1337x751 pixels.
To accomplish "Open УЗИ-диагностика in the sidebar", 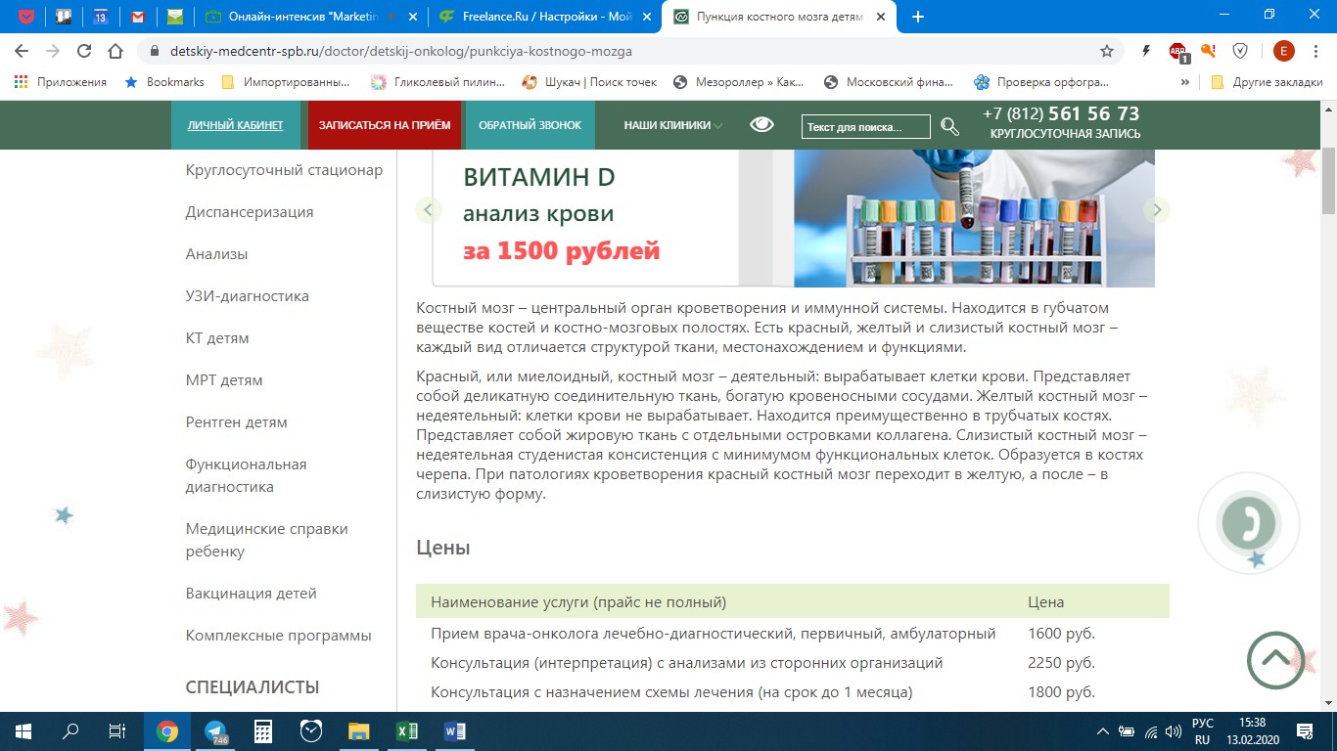I will point(248,296).
